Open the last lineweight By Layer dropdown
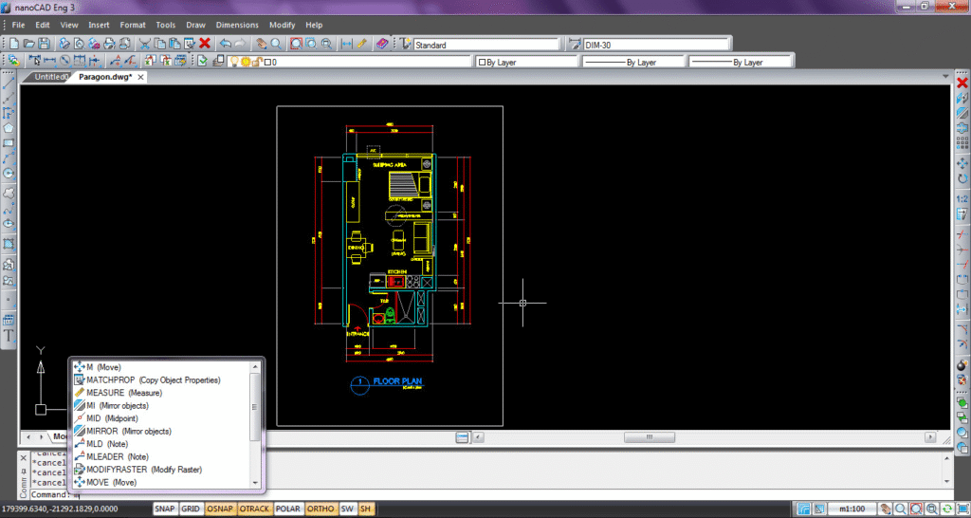Image resolution: width=971 pixels, height=518 pixels. 740,62
